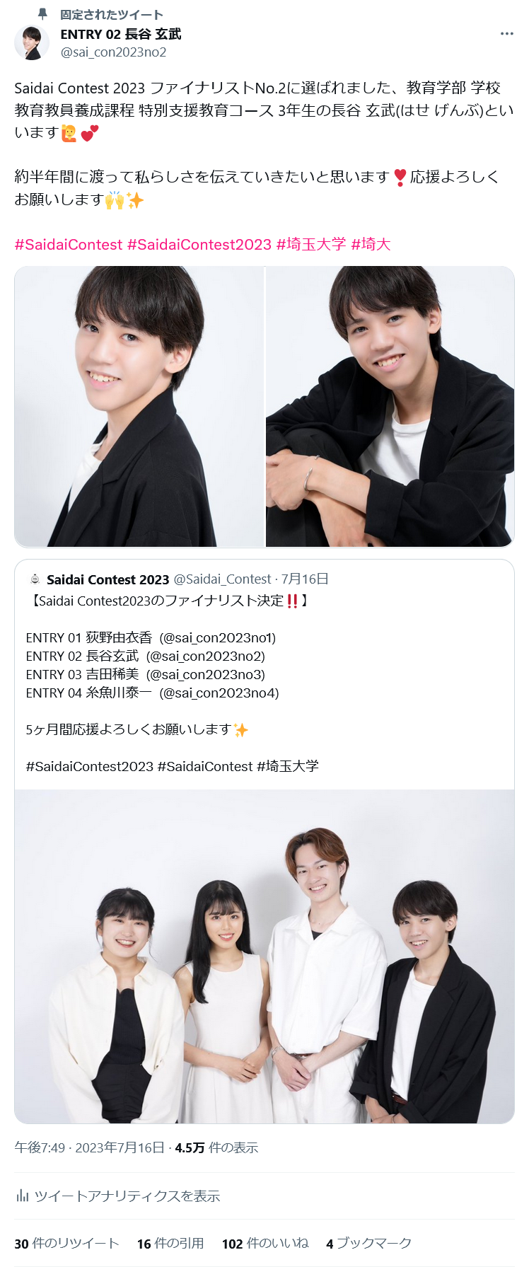
Task: Open the #埼玉大学 hashtag in main tweet
Action: tap(311, 245)
